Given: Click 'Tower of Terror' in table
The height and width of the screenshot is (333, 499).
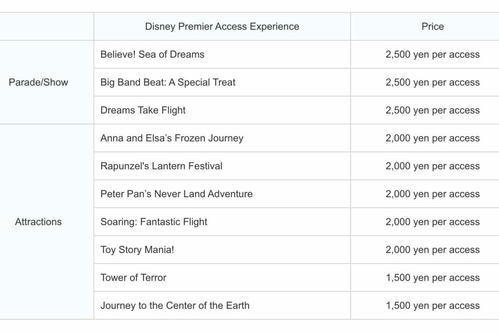Looking at the screenshot, I should tap(133, 278).
